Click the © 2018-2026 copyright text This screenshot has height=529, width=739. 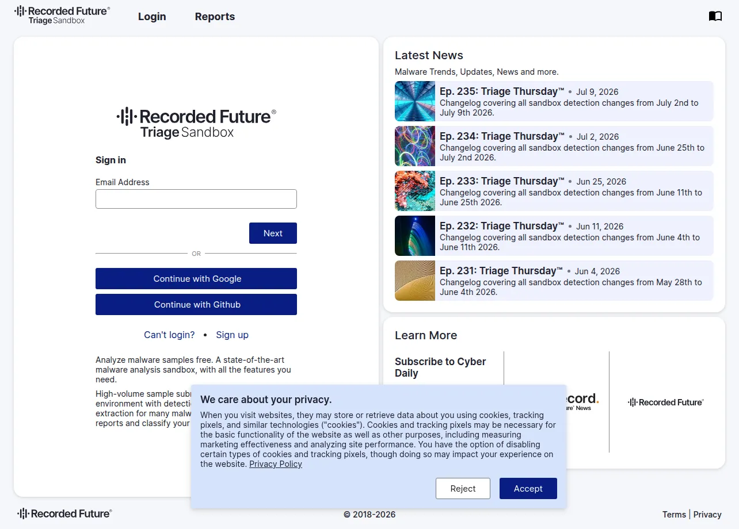pyautogui.click(x=369, y=515)
